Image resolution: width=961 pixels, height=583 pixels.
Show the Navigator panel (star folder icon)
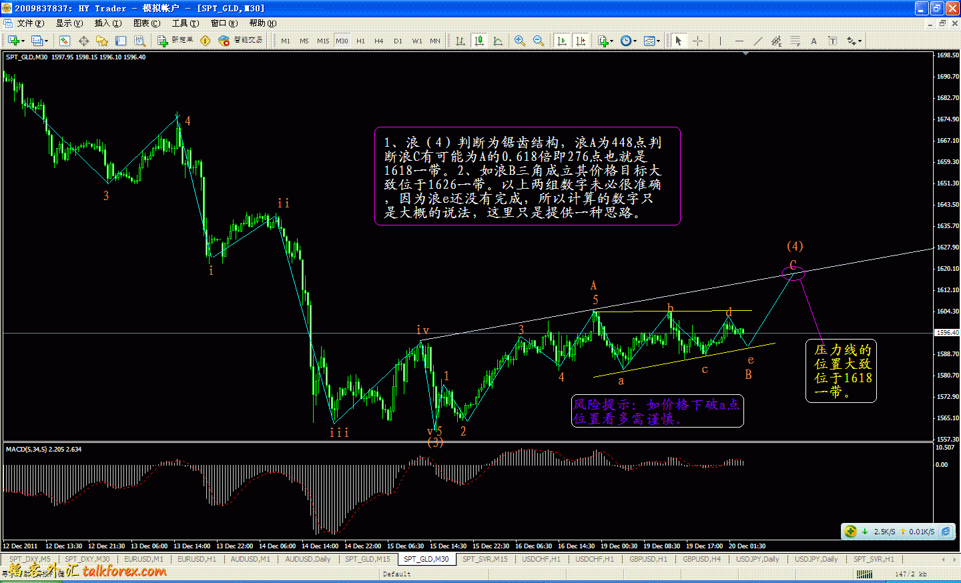102,41
